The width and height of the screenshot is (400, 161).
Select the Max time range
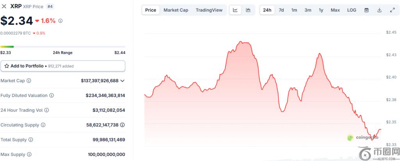[335, 10]
